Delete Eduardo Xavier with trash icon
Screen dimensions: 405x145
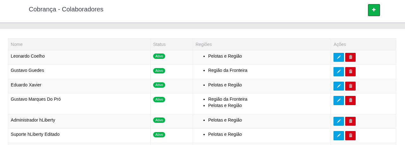pos(350,86)
